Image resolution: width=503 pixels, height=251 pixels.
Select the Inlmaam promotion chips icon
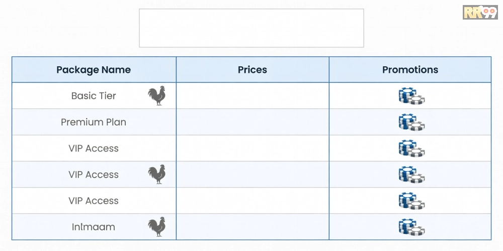(x=411, y=227)
